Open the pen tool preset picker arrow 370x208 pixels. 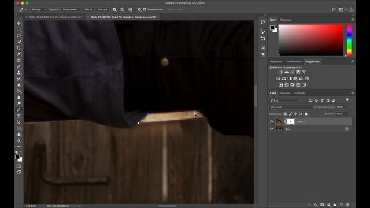tap(26, 10)
